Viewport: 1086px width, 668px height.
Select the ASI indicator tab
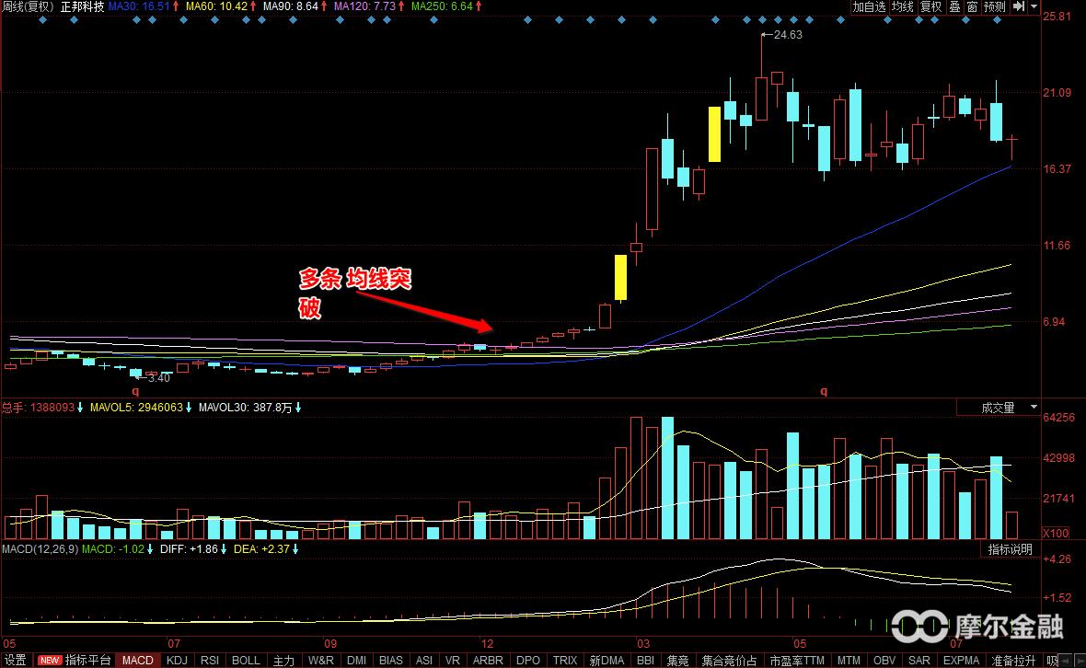point(424,661)
